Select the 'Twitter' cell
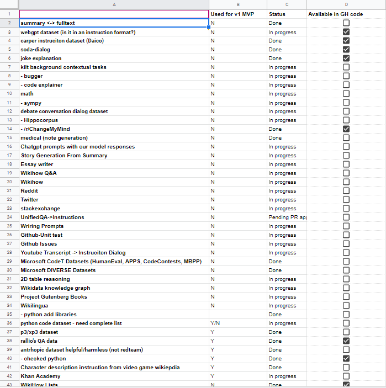Viewport: 386px width, 388px height. click(114, 200)
